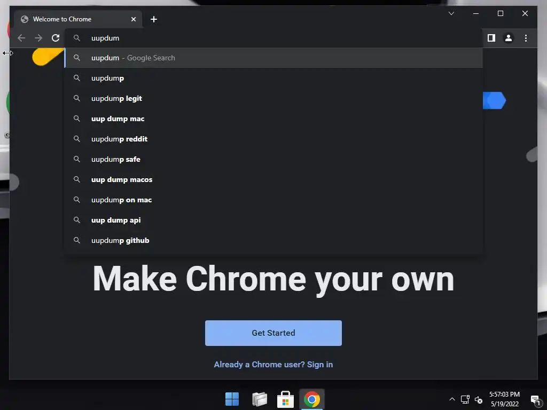Screen dimensions: 547x410
Task: Launch File Explorer from the taskbar
Action: click(x=260, y=399)
